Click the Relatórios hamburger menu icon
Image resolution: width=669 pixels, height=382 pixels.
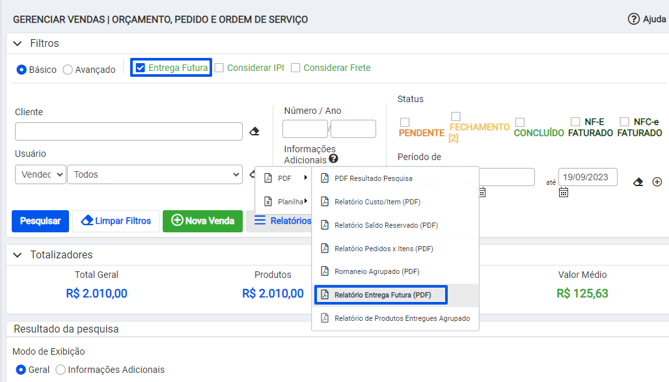260,221
